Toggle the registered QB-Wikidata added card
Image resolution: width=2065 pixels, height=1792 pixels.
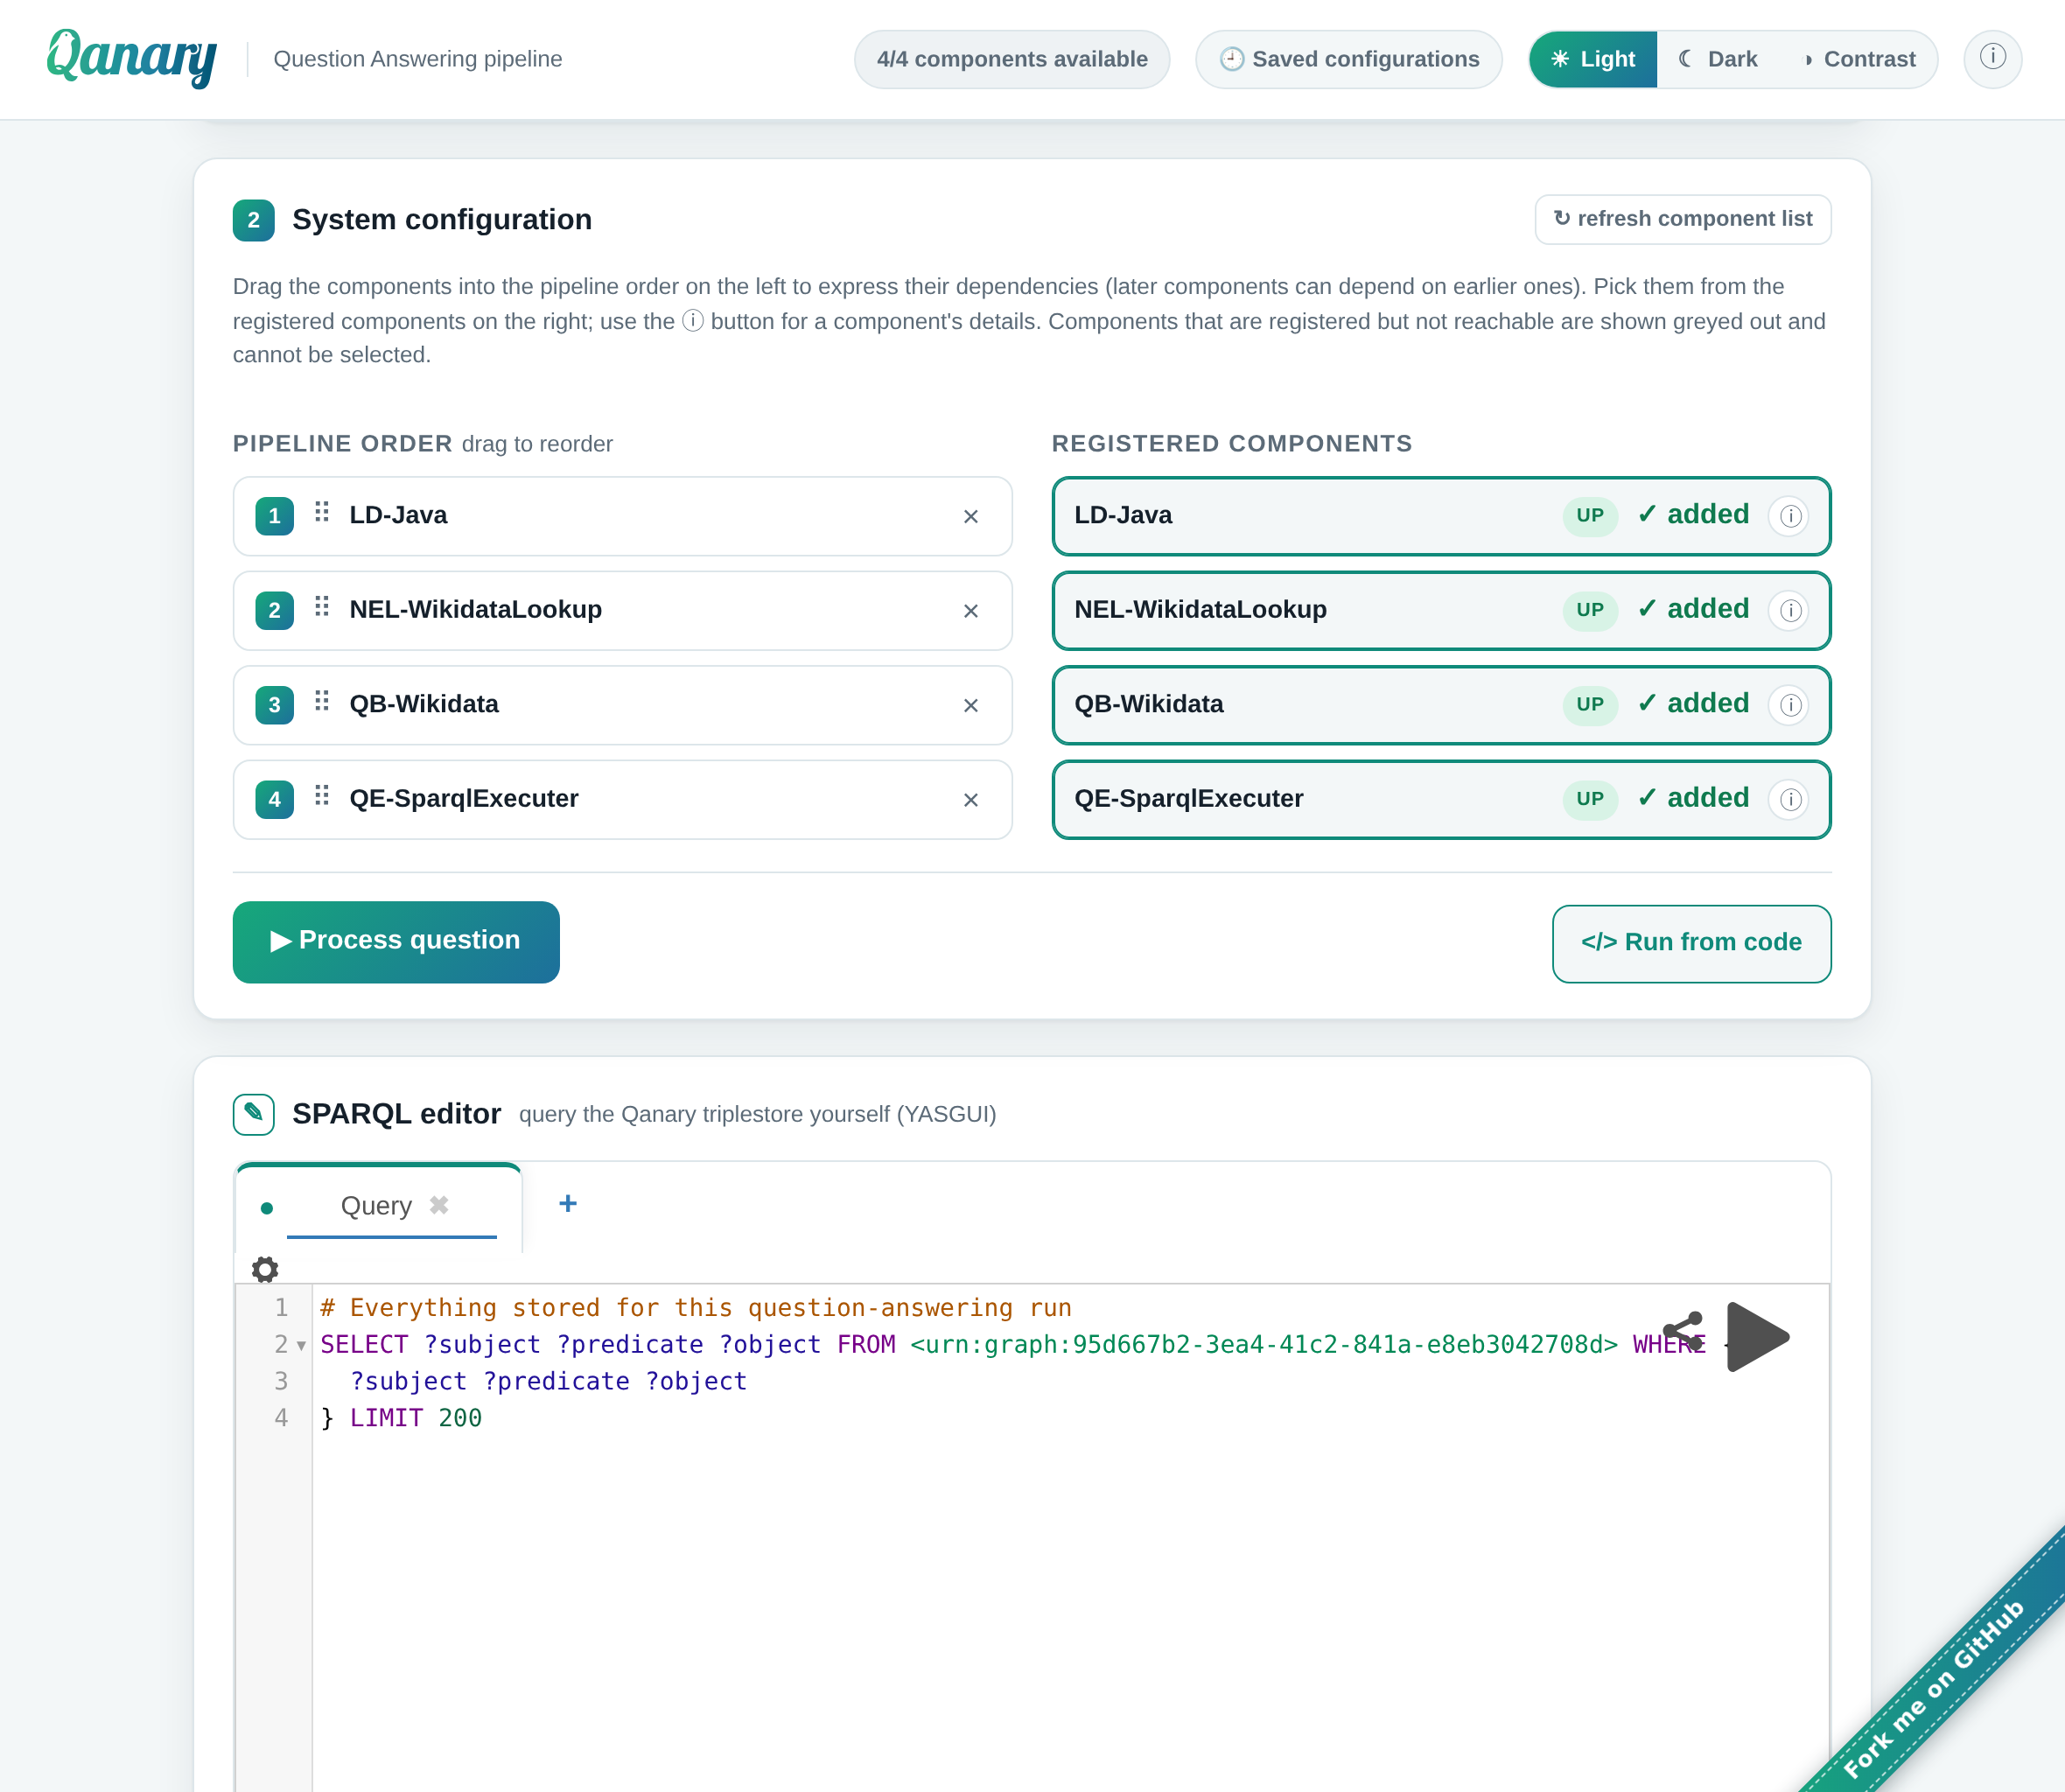(1441, 705)
